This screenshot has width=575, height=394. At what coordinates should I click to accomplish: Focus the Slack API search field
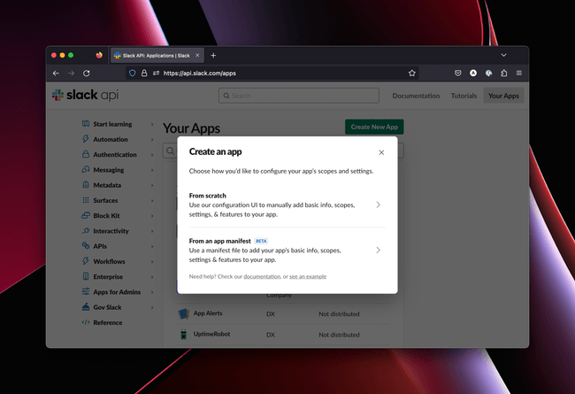[299, 96]
